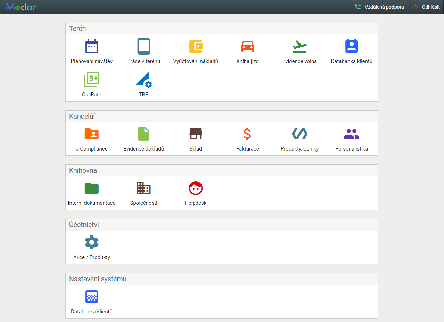This screenshot has height=322, width=444.
Task: Click the Vyúčtování nákladů wallet icon
Action: coord(196,46)
